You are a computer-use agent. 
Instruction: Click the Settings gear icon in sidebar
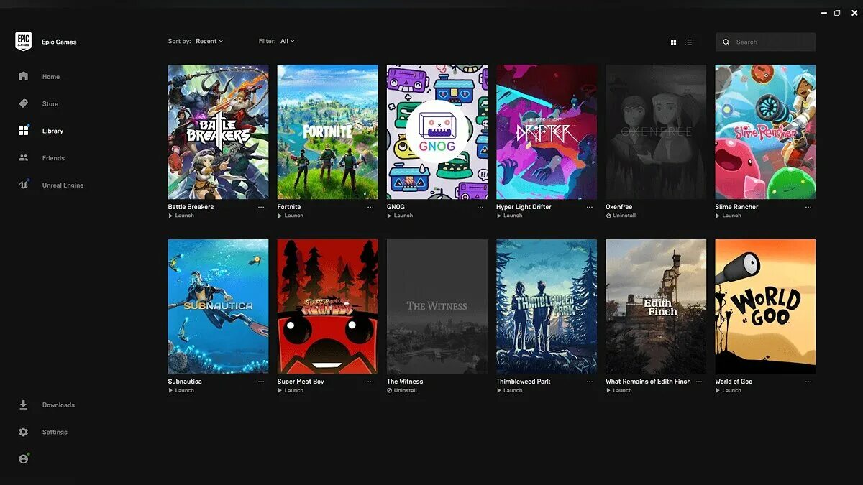tap(23, 432)
